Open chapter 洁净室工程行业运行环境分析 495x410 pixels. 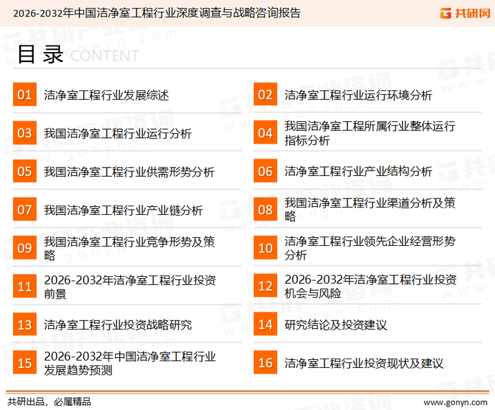[358, 95]
